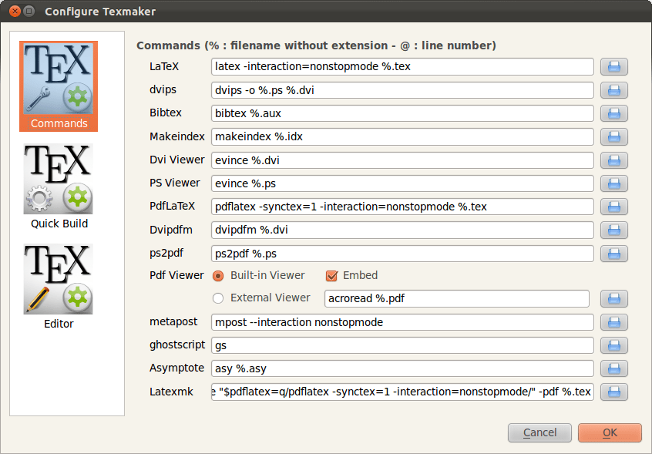Browse for the PdfLaTeX executable
This screenshot has width=652, height=454.
click(x=614, y=207)
